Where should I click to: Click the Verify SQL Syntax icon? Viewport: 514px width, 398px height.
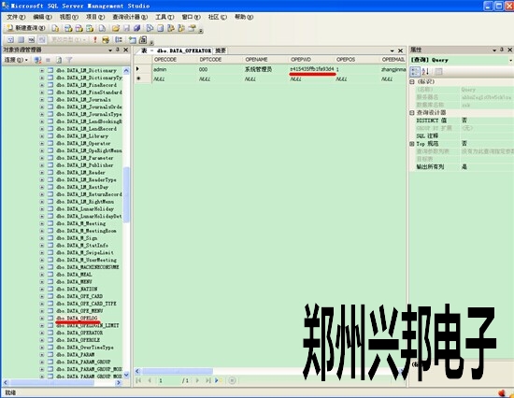click(106, 40)
